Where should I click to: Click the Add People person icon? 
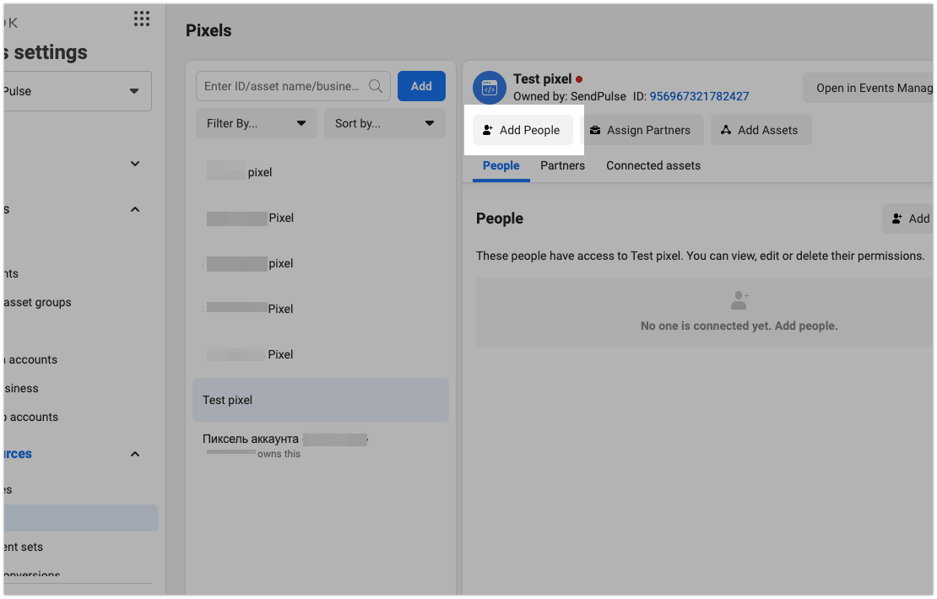point(488,130)
